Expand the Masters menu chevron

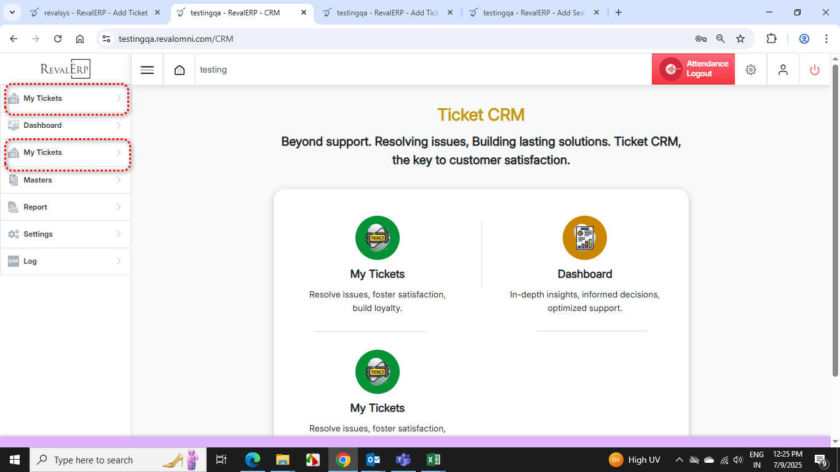click(119, 180)
